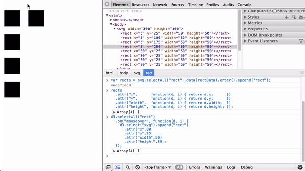Click the toggle element state icon in Styles
The width and height of the screenshot is (305, 171).
coord(294,17)
